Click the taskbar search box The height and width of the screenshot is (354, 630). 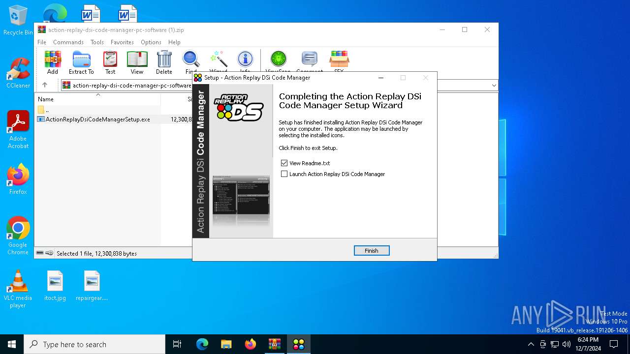click(x=94, y=344)
